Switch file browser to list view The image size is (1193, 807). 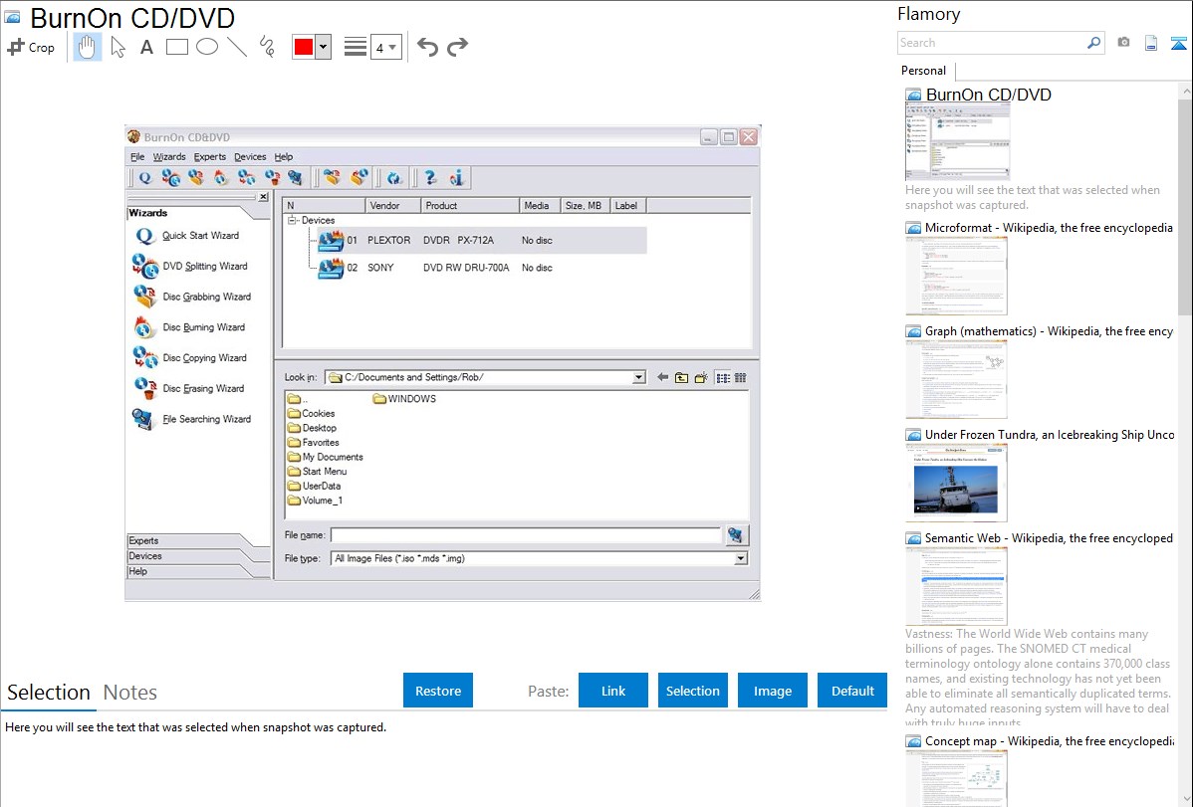click(723, 377)
